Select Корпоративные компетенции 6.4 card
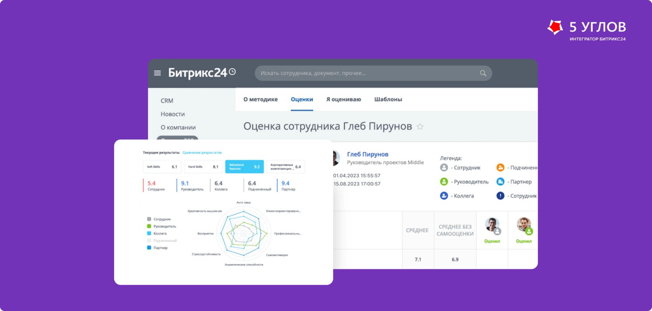Screen dimensions: 652x311 pos(286,167)
